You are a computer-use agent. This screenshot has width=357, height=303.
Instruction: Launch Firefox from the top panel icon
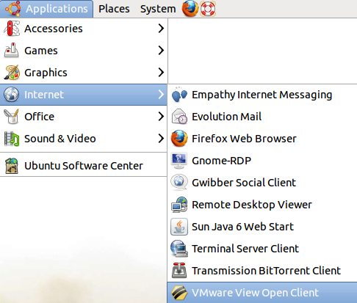[x=190, y=9]
